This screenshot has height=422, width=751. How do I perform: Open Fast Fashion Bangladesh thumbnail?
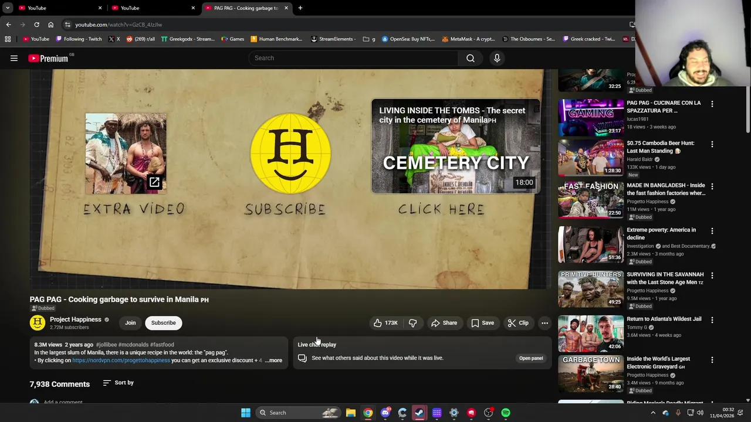(x=591, y=200)
